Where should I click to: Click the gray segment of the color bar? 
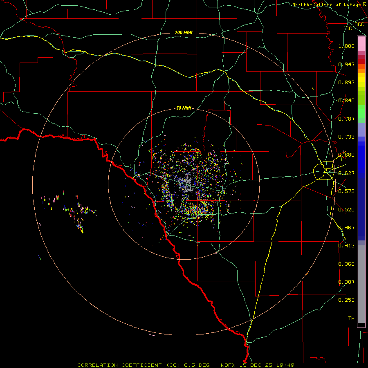361,284
